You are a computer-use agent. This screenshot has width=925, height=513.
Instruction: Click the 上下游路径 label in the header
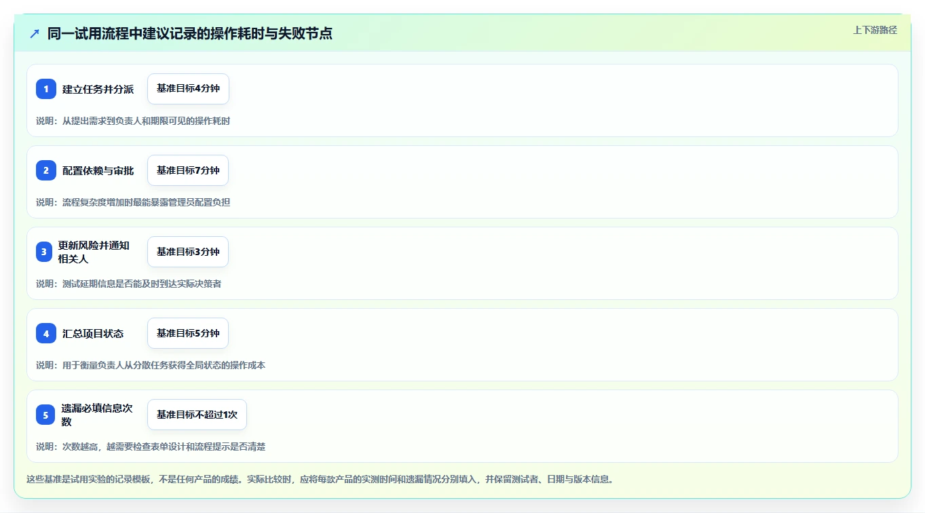pos(875,31)
